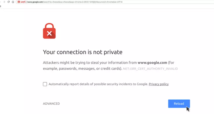Enable automatic security incident reporting checkbox
214x114 pixels.
(45, 84)
